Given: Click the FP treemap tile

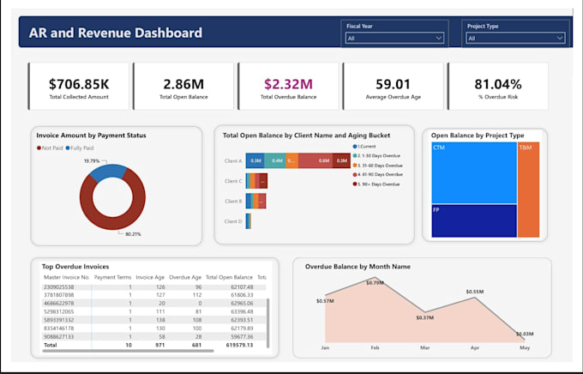Looking at the screenshot, I should [474, 220].
